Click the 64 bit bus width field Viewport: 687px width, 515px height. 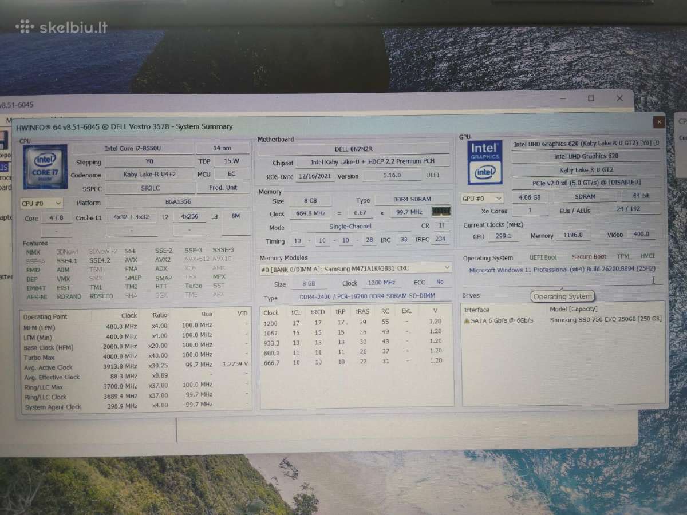[641, 196]
